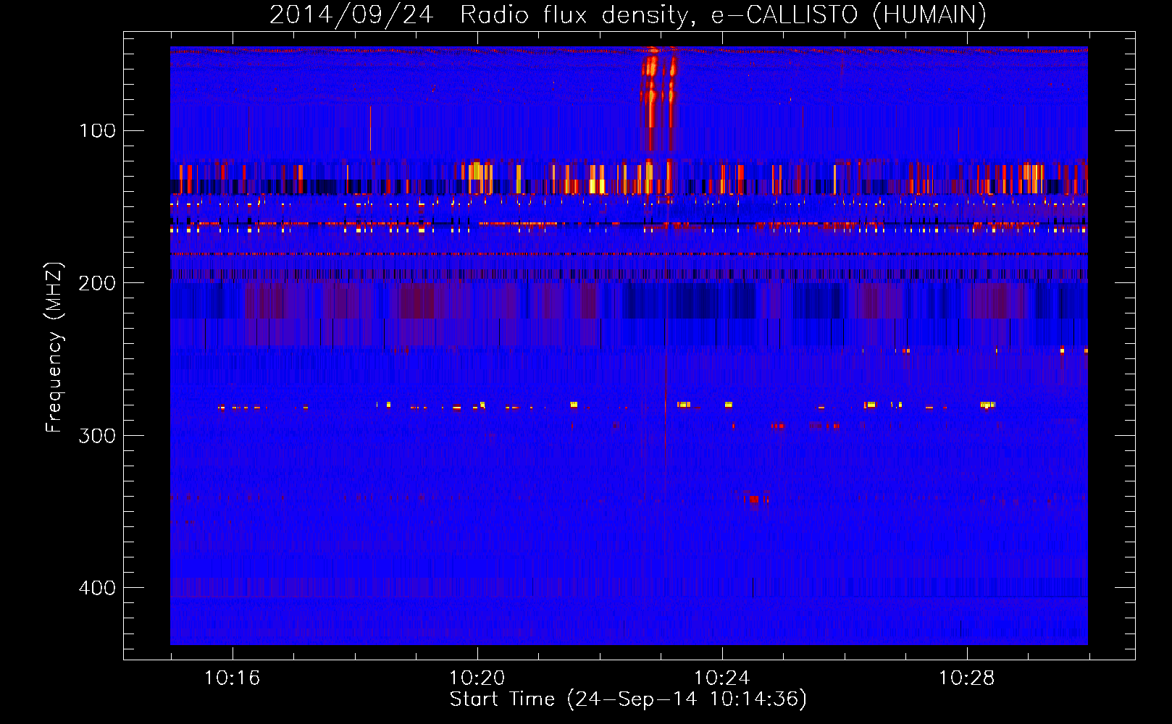Click the time tick label '10:20'
1172x724 pixels.
point(477,678)
